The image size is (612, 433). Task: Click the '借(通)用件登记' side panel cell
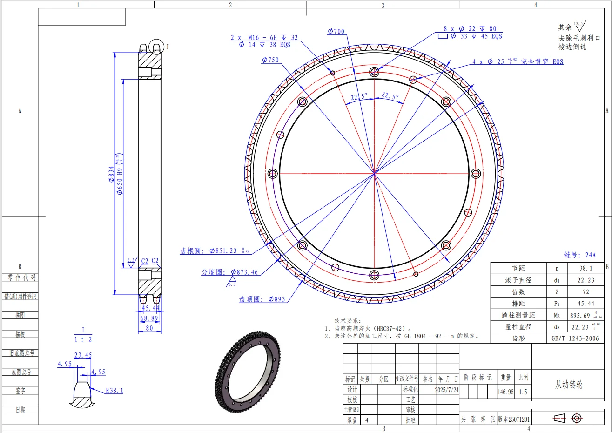click(x=20, y=297)
